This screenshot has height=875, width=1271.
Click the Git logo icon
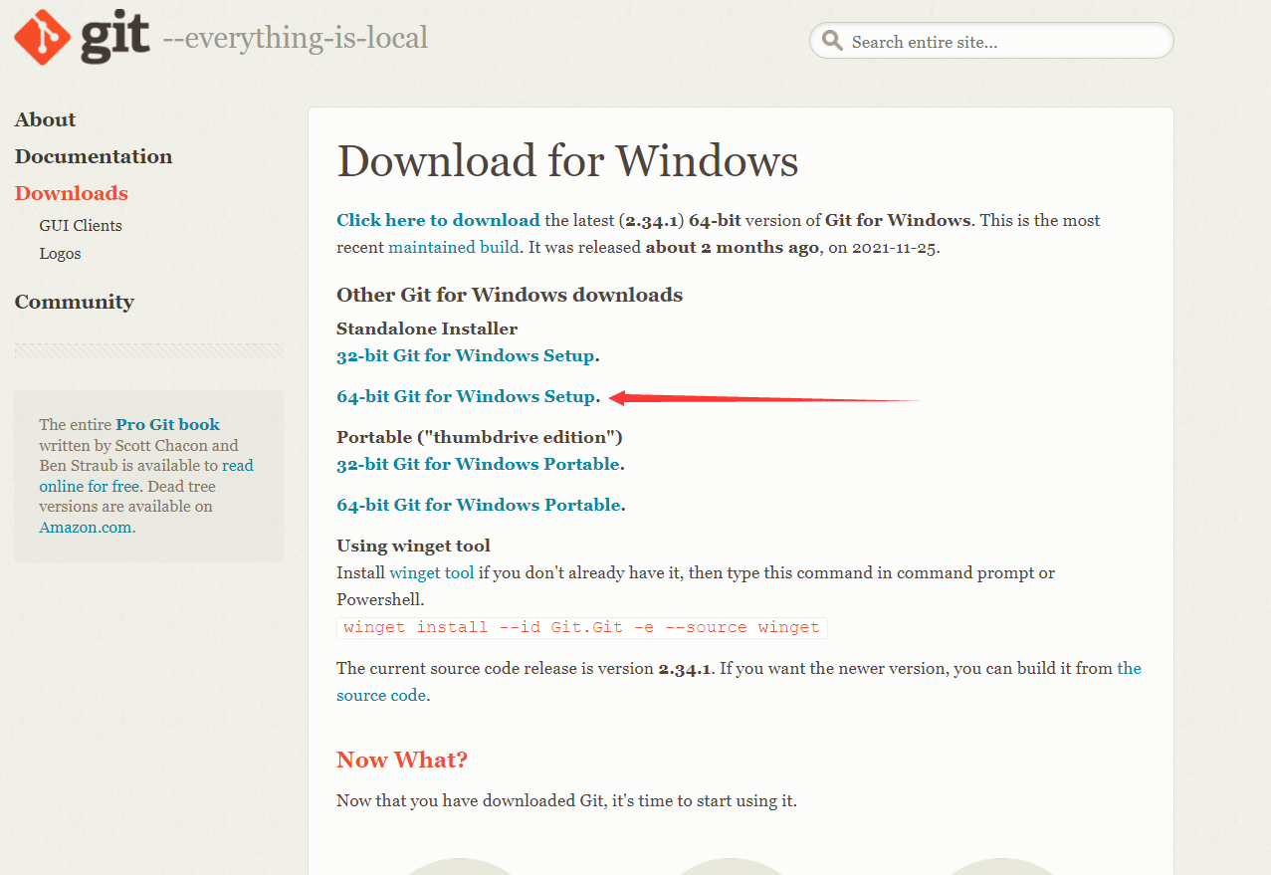point(42,37)
